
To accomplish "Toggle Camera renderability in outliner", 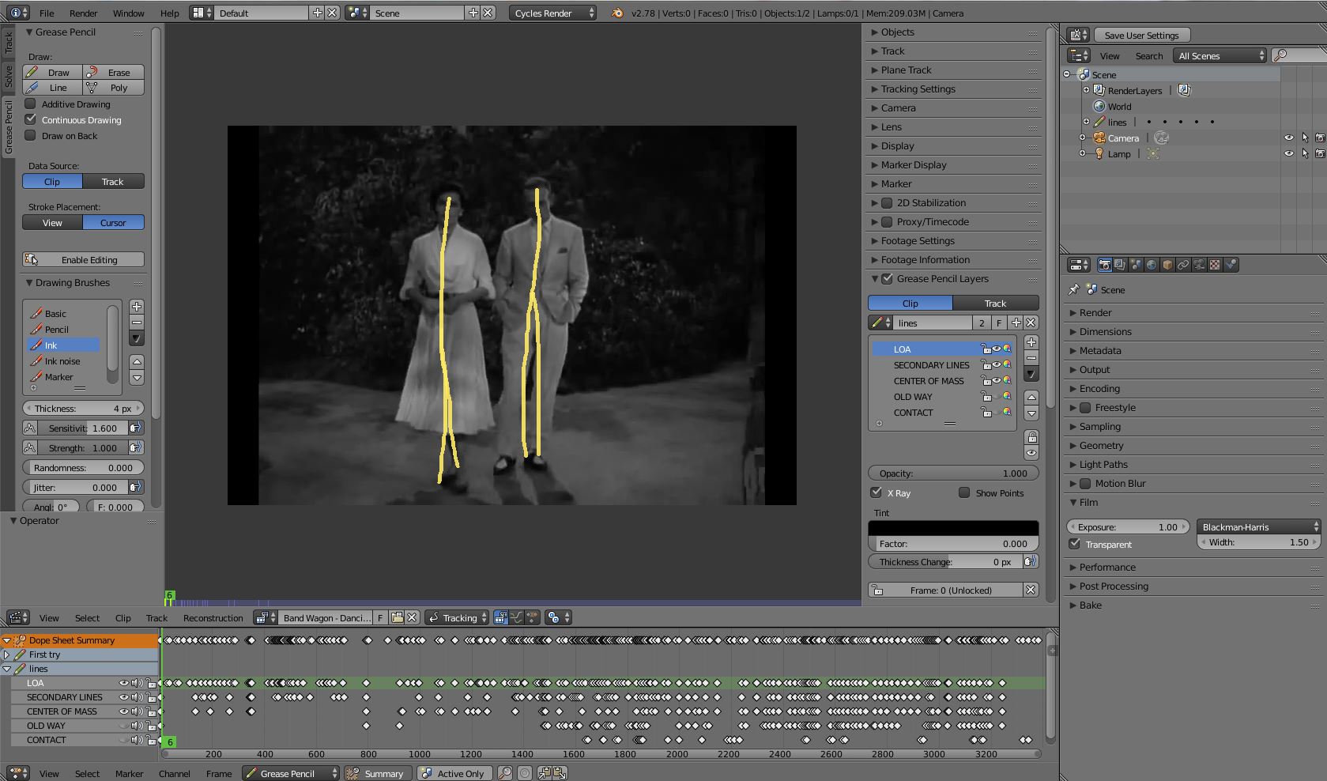I will [x=1320, y=138].
